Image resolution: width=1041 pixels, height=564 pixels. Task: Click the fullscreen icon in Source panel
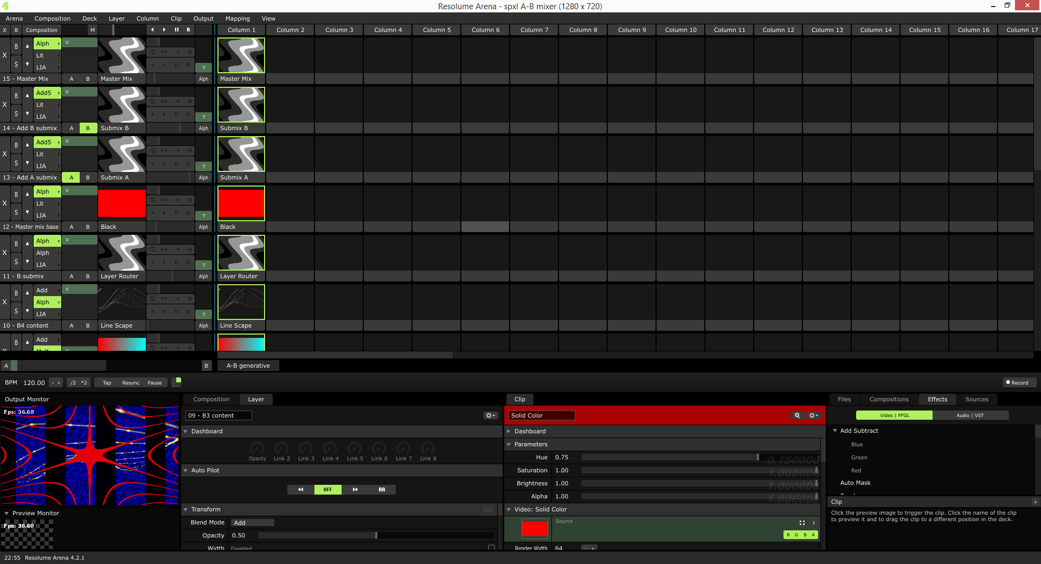802,523
